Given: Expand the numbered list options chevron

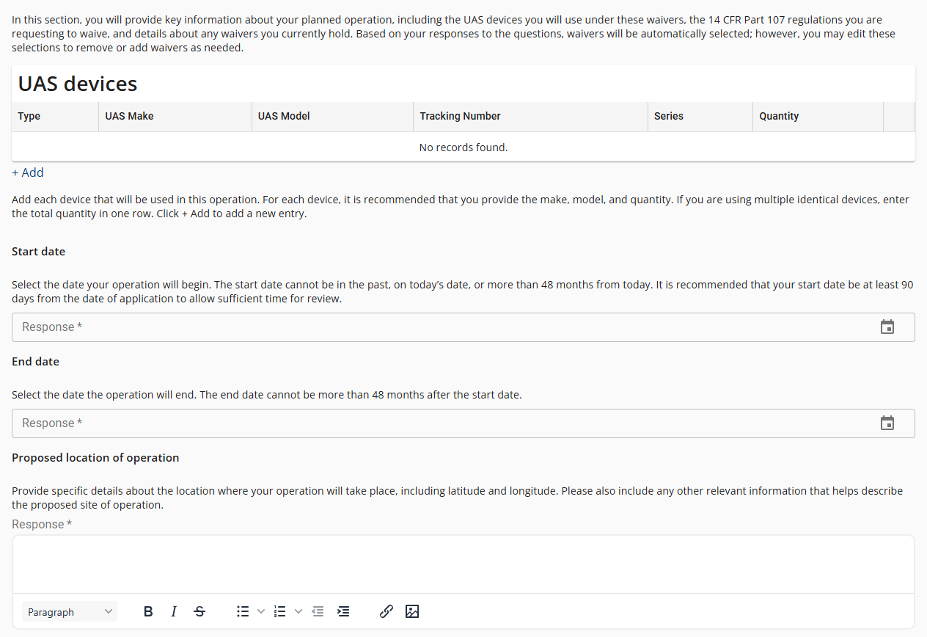Looking at the screenshot, I should (298, 611).
